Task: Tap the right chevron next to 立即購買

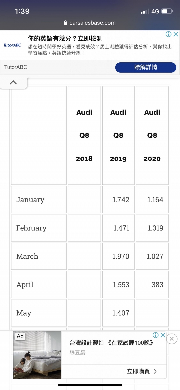Action: click(x=155, y=372)
